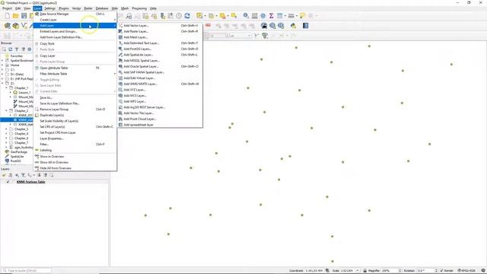This screenshot has width=487, height=274.
Task: Choose Add WMS/WMTS Layer entry
Action: pos(161,84)
